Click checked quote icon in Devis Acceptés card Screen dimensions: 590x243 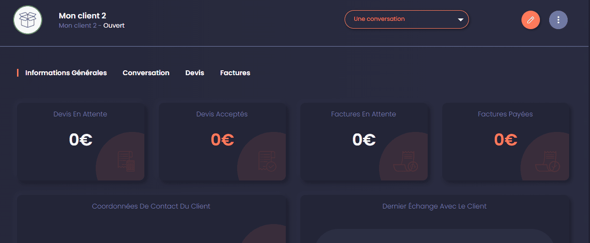point(267,162)
